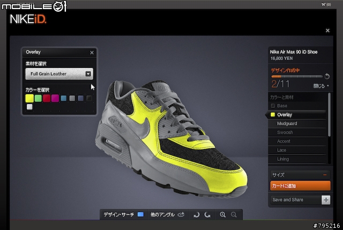The width and height of the screenshot is (343, 230).
Task: Select the Base part in the list
Action: tap(297, 106)
